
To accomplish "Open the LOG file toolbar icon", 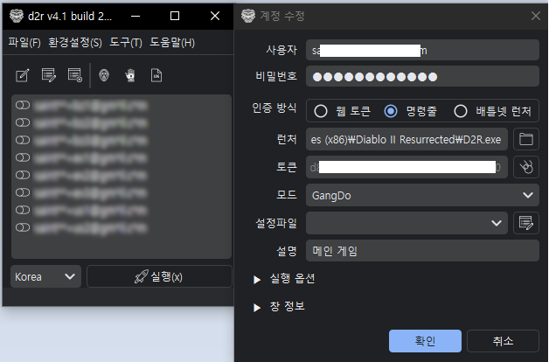I will (156, 75).
